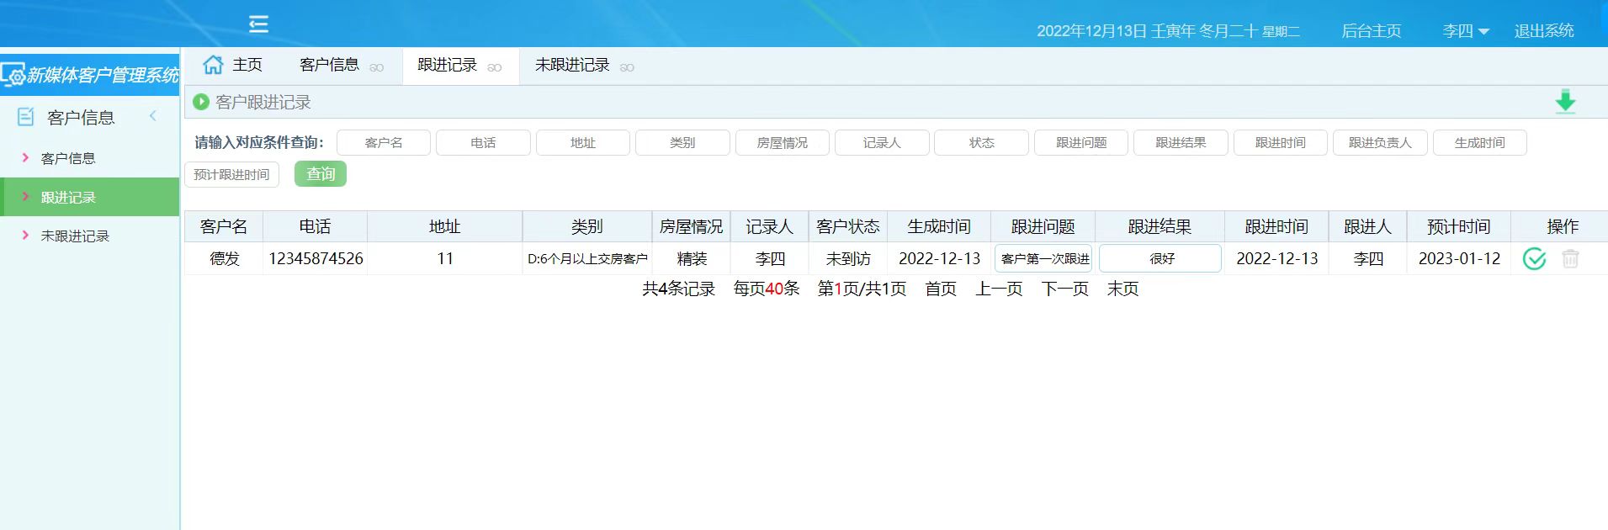Click the 客户名 search input field

384,143
